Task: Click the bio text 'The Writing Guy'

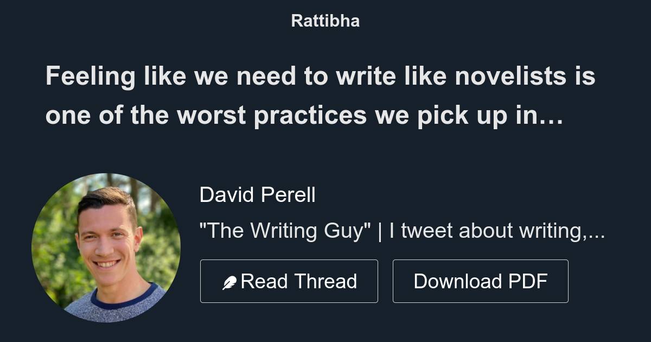Action: tap(281, 230)
